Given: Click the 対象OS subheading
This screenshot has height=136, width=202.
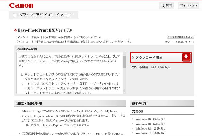Looking at the screenshot, I should click(138, 111).
